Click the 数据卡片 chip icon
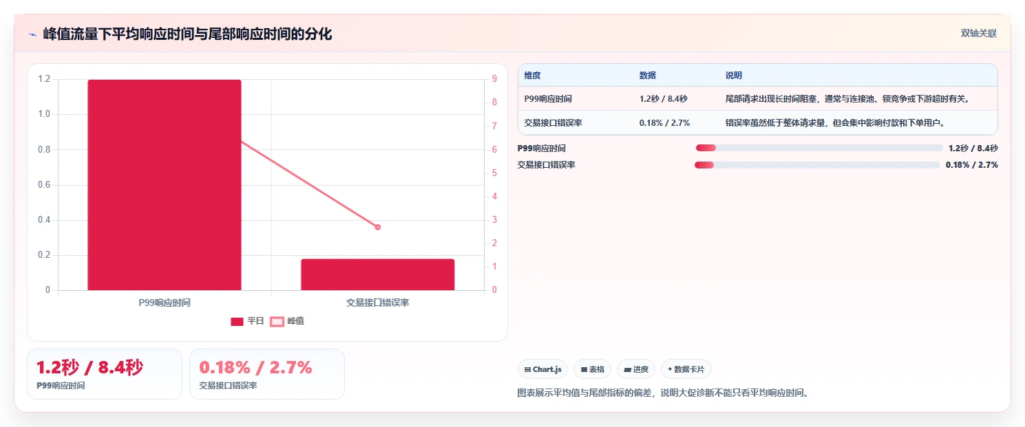This screenshot has height=427, width=1025. (670, 369)
